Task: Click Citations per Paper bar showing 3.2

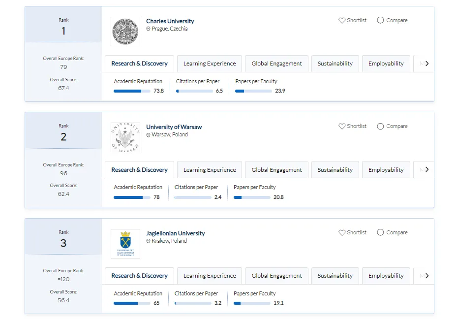Action: pos(193,303)
